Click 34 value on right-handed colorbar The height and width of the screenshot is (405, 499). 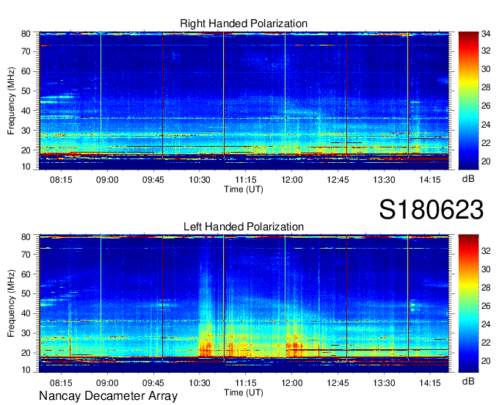coord(486,34)
